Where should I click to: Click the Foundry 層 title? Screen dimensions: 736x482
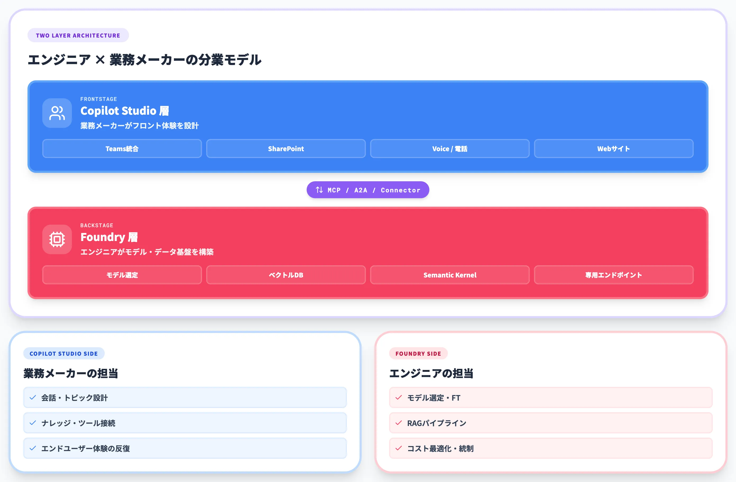pos(109,237)
